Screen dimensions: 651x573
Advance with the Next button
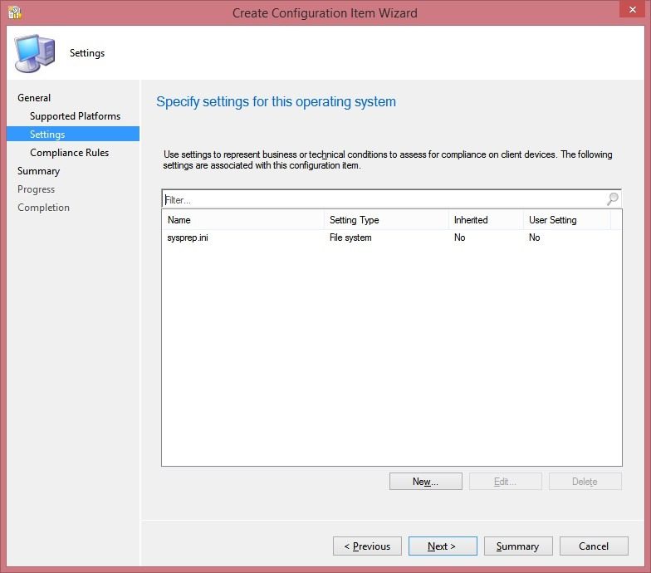pos(443,546)
